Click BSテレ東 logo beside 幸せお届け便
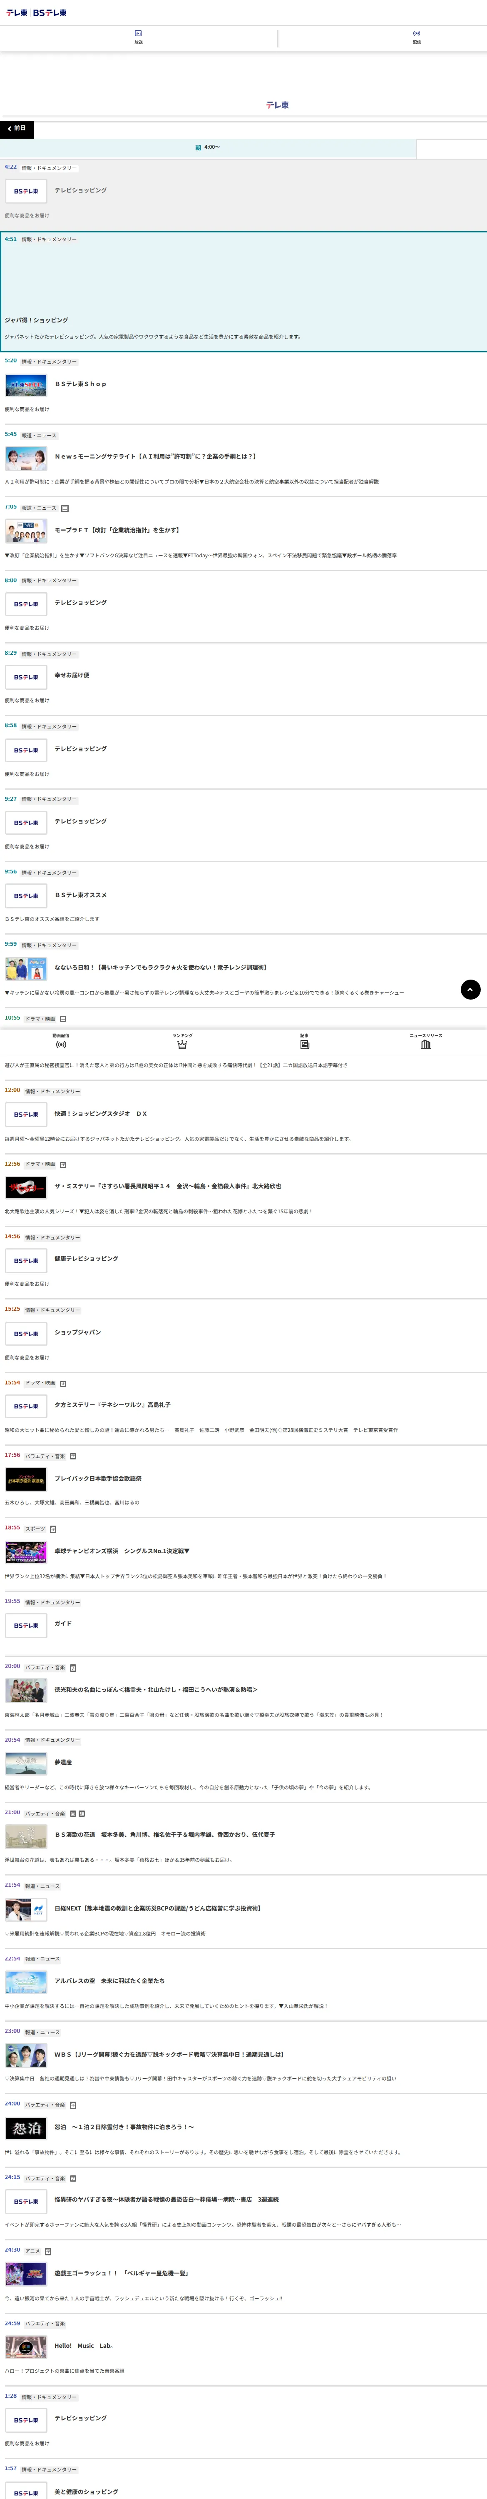The width and height of the screenshot is (487, 2499). pyautogui.click(x=26, y=677)
